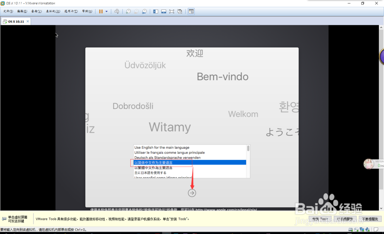Click the revert to snapshot icon
The width and height of the screenshot is (384, 234).
pos(136,12)
